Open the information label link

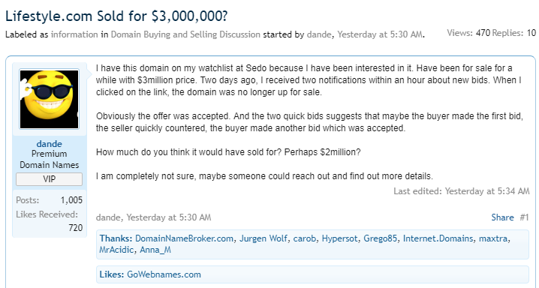[74, 34]
